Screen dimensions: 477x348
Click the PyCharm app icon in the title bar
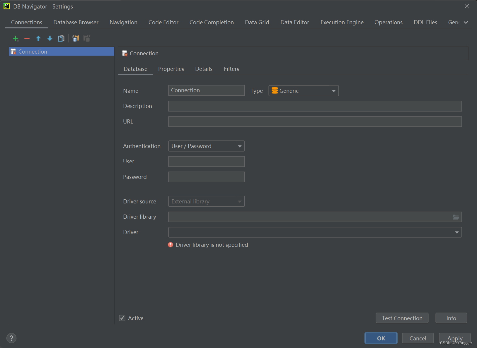click(7, 6)
